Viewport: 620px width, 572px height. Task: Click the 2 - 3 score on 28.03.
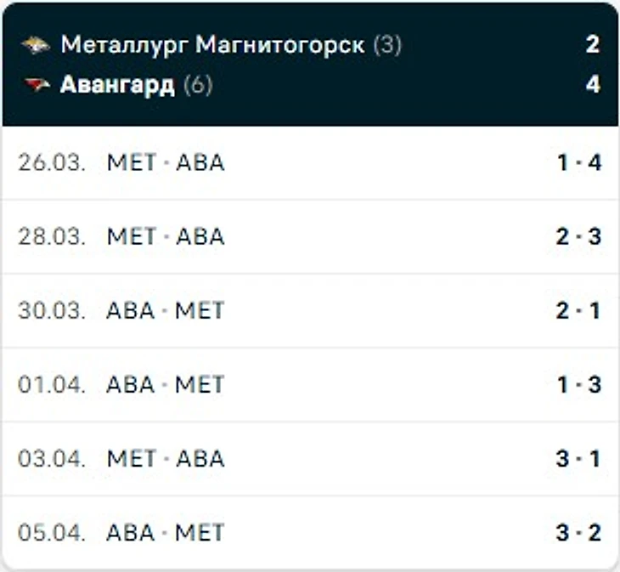tap(579, 236)
